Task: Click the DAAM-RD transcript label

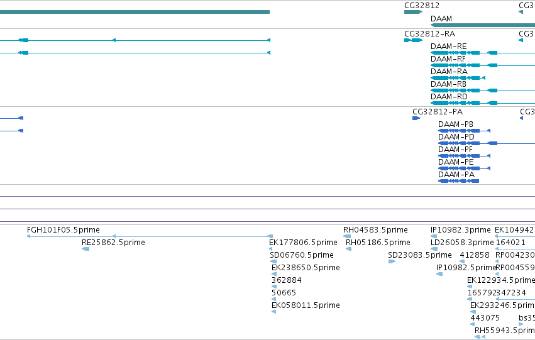Action: [x=449, y=97]
